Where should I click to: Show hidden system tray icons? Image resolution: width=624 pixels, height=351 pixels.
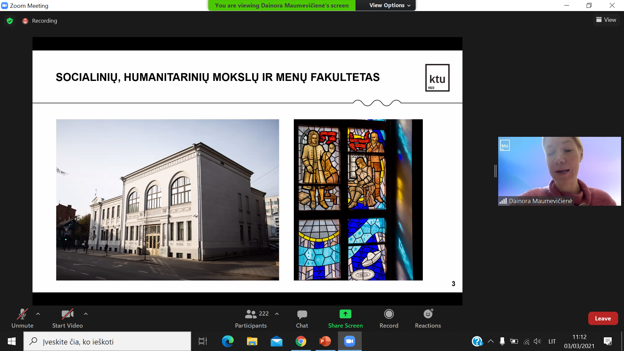[x=491, y=341]
